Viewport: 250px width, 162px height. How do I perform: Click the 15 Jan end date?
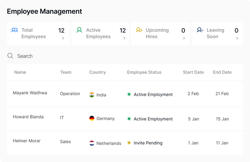tap(222, 119)
